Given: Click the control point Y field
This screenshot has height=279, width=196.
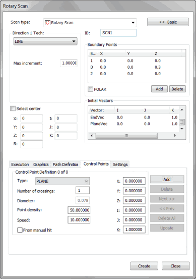Looking at the screenshot, I should pos(134,191).
